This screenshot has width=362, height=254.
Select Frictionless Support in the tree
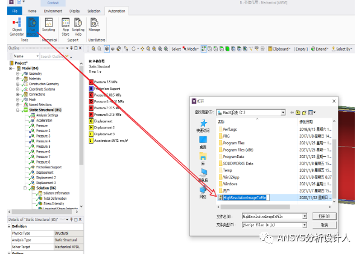[x=49, y=167]
